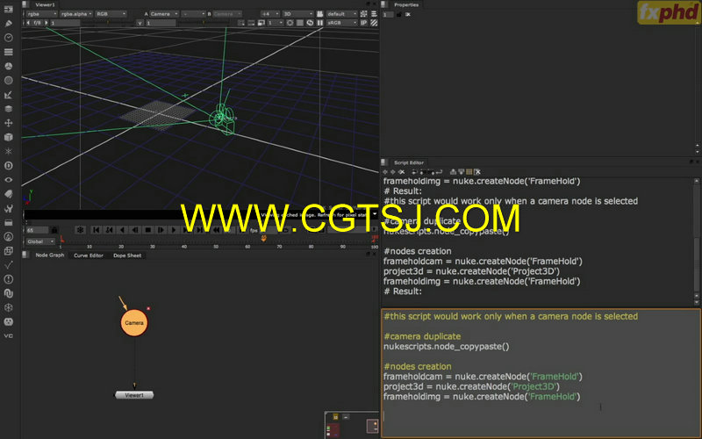Select the Viewer1 node in the Node Graph
702x439 pixels.
click(x=134, y=395)
